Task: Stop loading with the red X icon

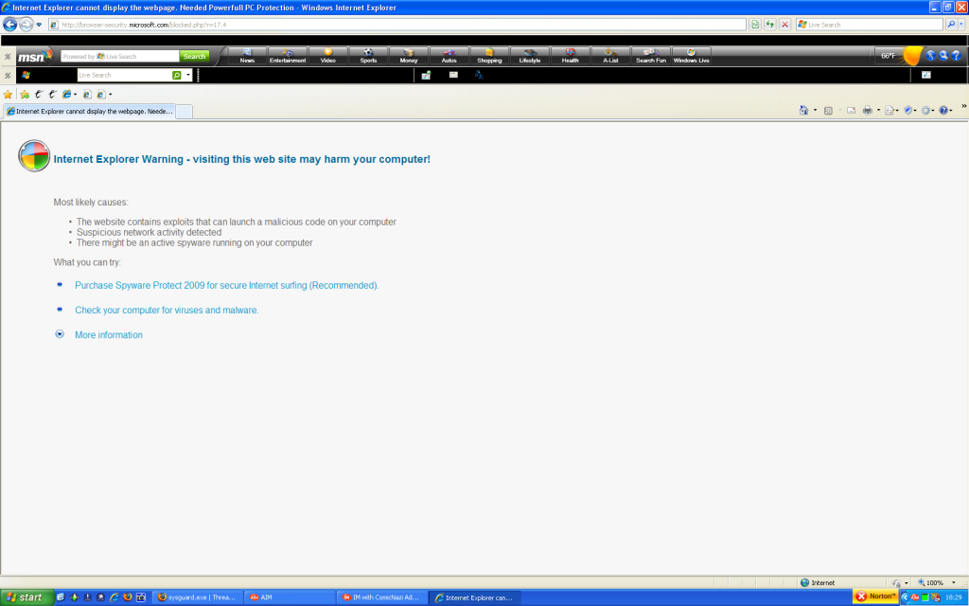Action: (x=784, y=25)
